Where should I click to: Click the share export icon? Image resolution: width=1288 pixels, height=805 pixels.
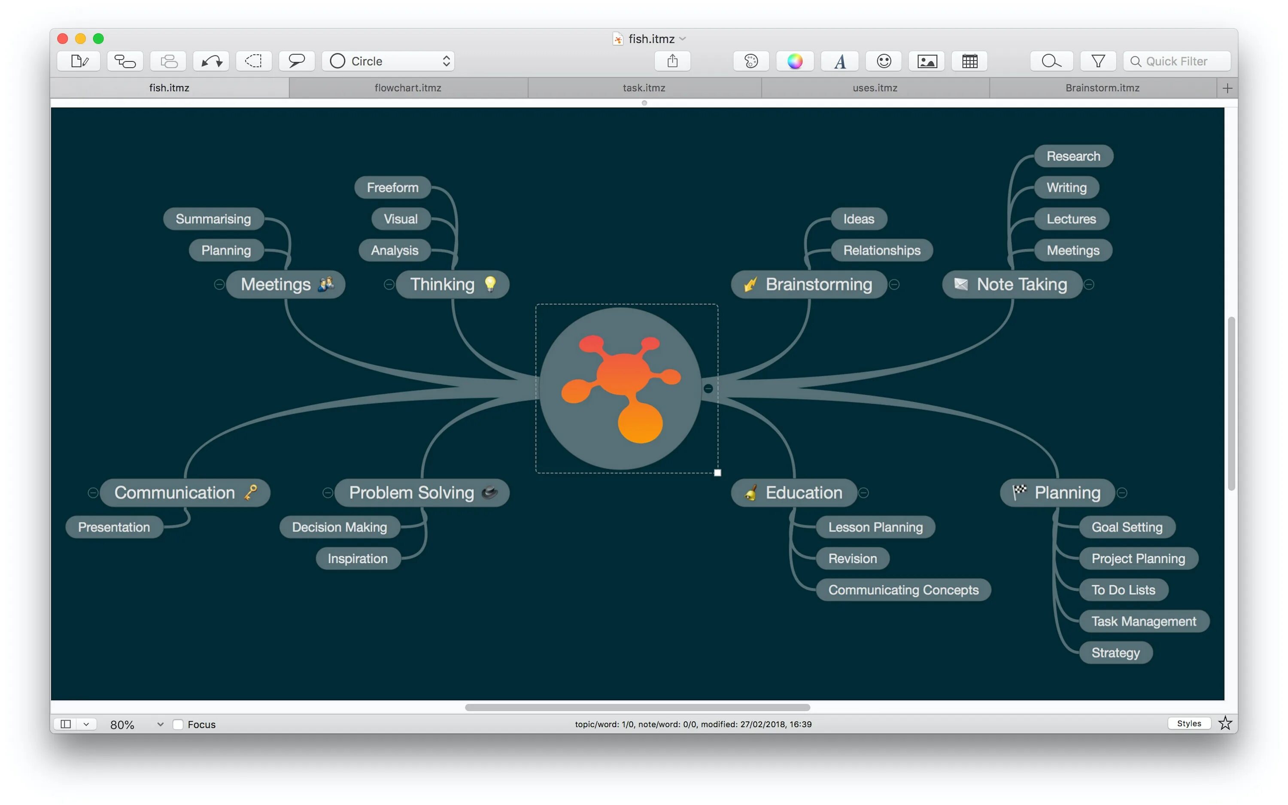tap(672, 61)
